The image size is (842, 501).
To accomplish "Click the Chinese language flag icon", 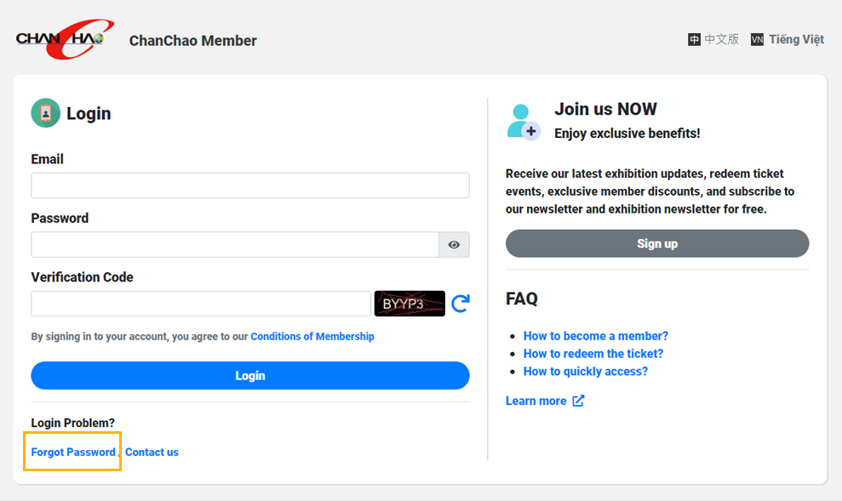I will (695, 40).
